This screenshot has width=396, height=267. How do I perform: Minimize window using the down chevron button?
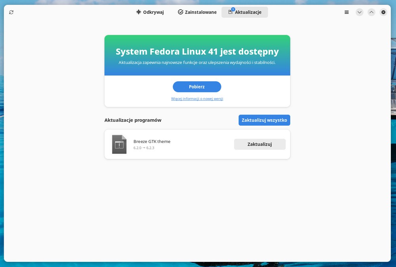point(359,12)
